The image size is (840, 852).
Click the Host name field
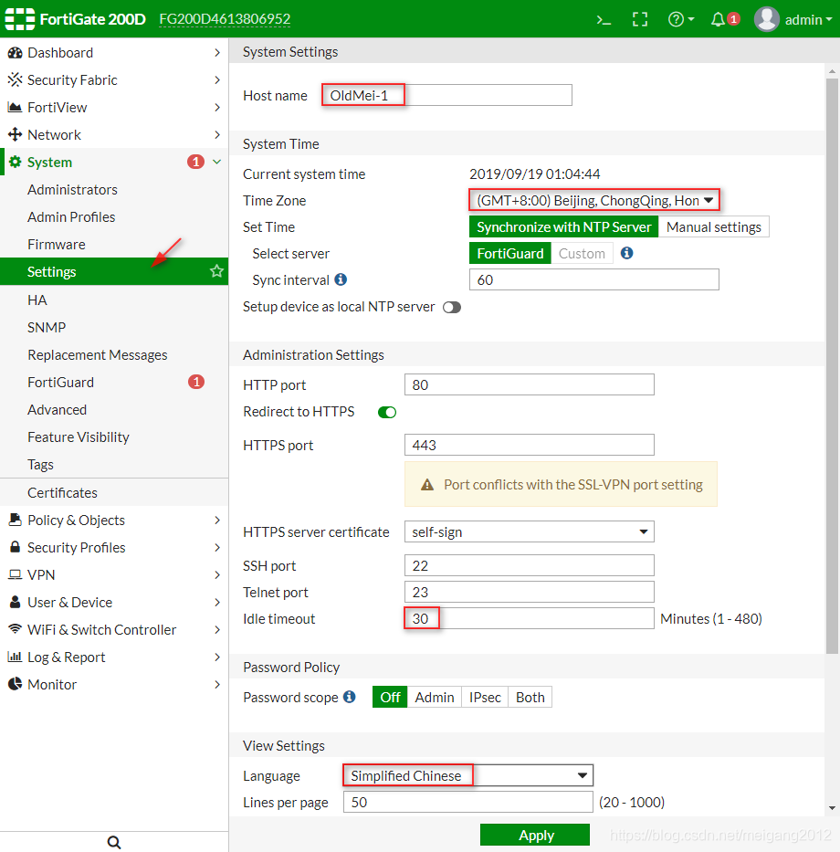[x=446, y=95]
